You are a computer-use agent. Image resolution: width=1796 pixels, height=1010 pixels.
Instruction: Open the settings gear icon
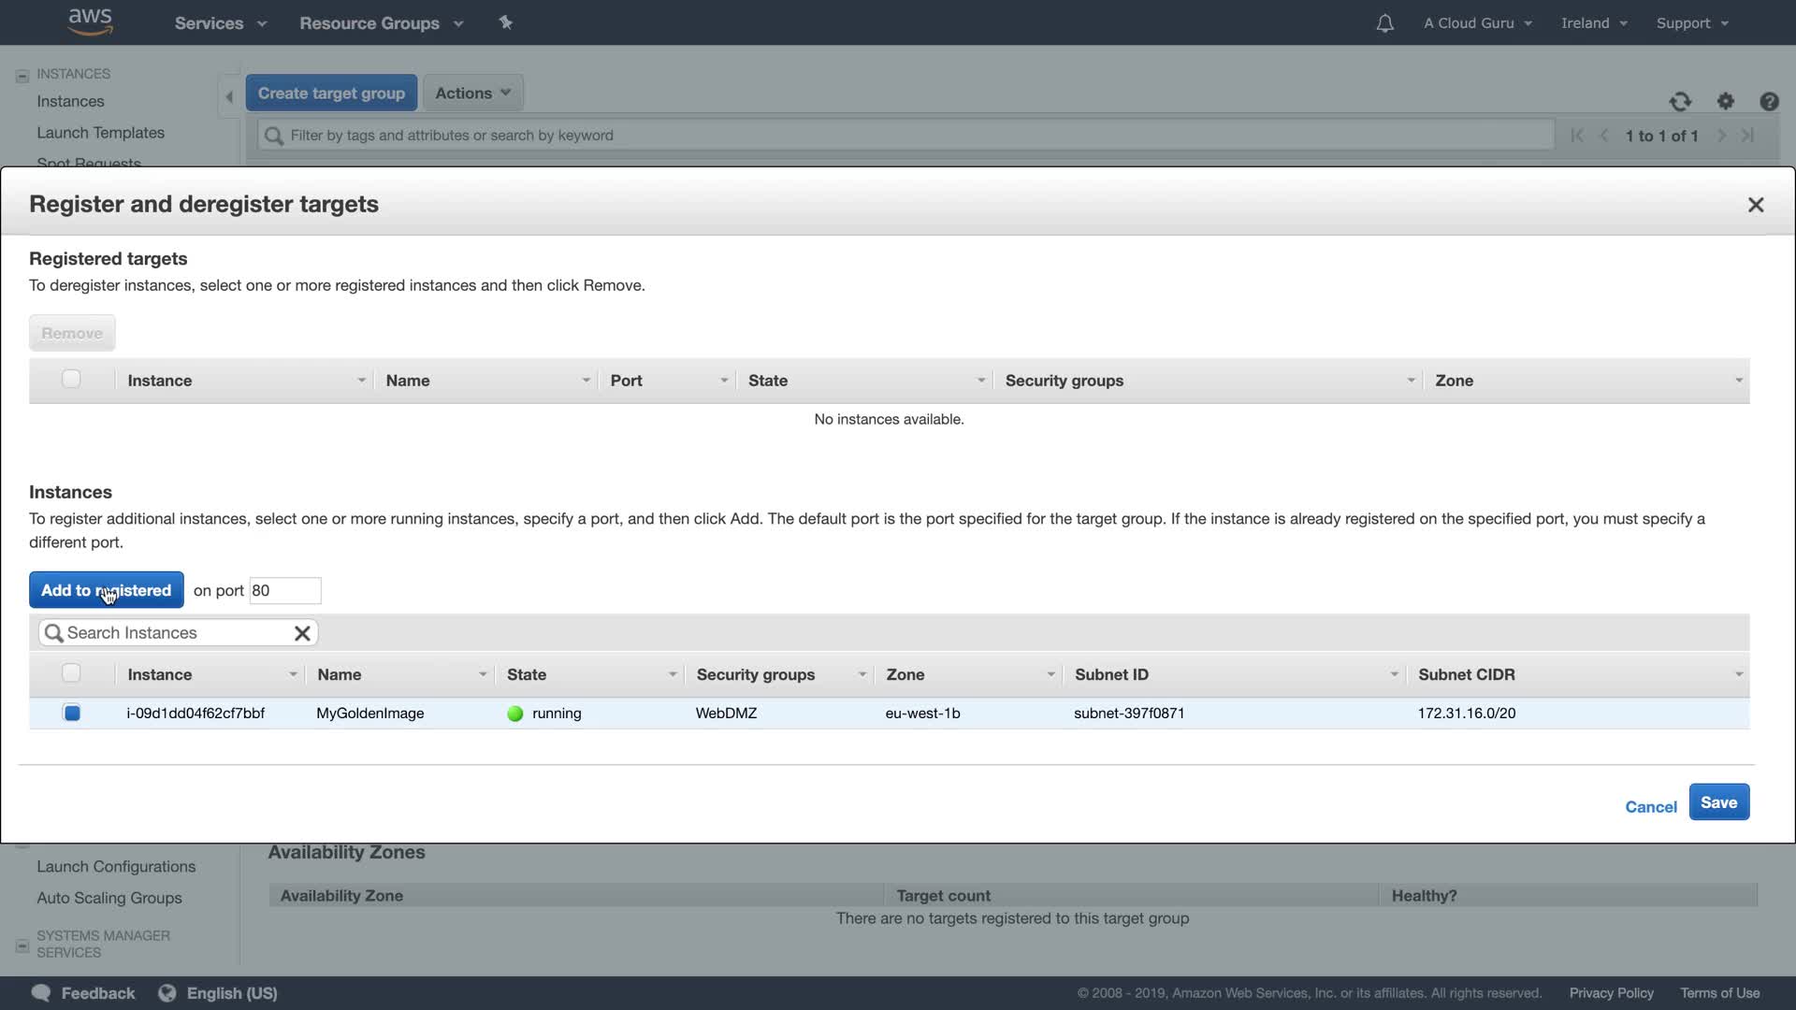pyautogui.click(x=1726, y=101)
